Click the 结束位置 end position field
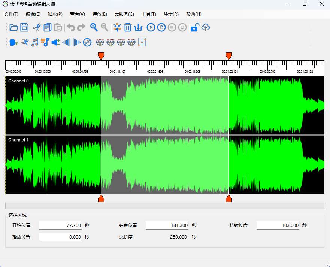Viewport: 330px width, 267px height. [167, 225]
